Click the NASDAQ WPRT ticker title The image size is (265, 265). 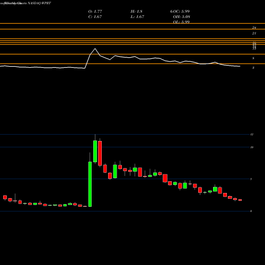pos(39,3)
